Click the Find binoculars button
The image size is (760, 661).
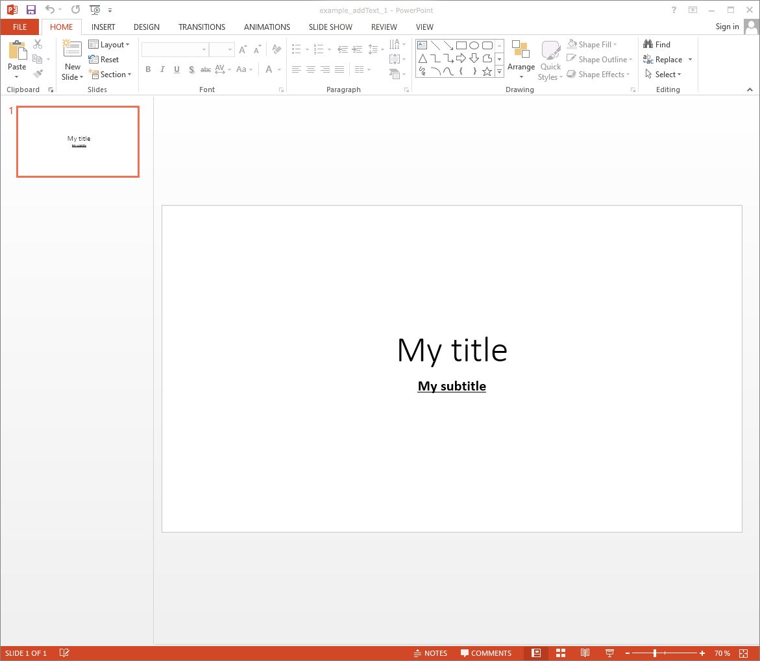pos(657,44)
